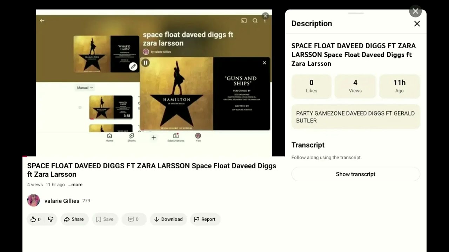Click the drag handle beside the first playlist video
Image resolution: width=449 pixels, height=252 pixels.
click(x=80, y=107)
